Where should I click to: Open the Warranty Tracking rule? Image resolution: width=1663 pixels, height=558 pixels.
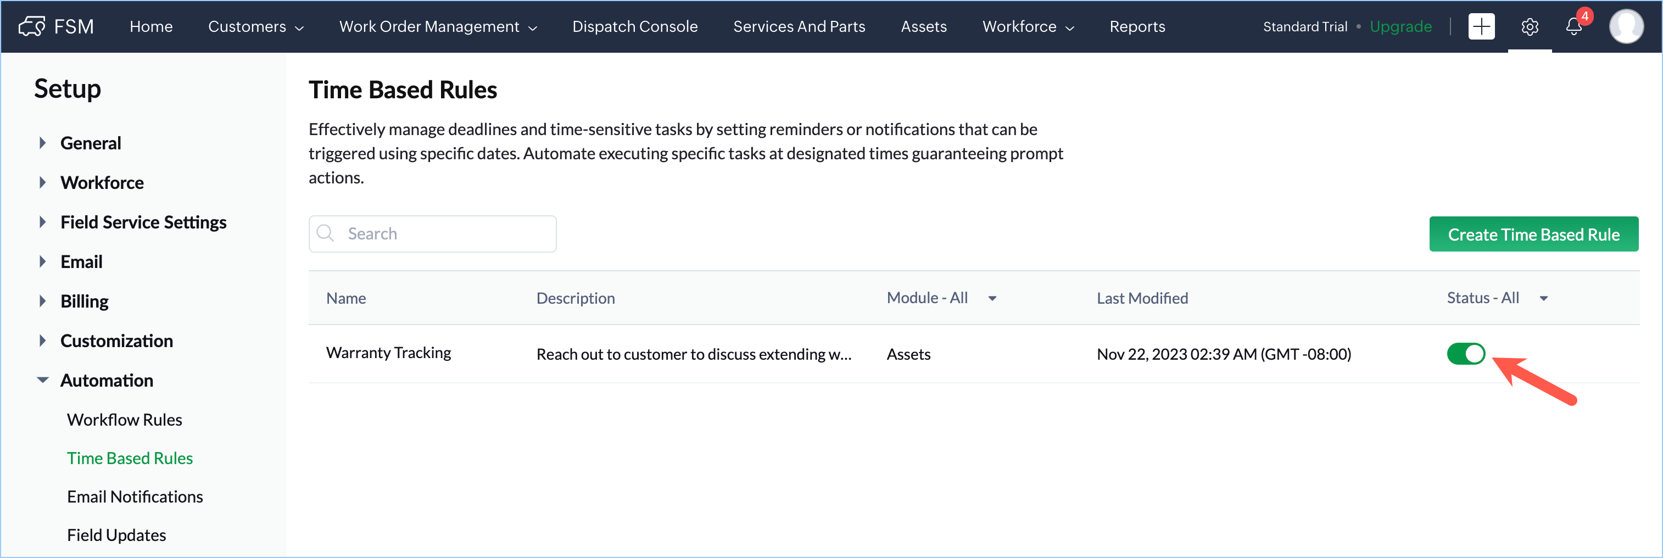coord(389,353)
